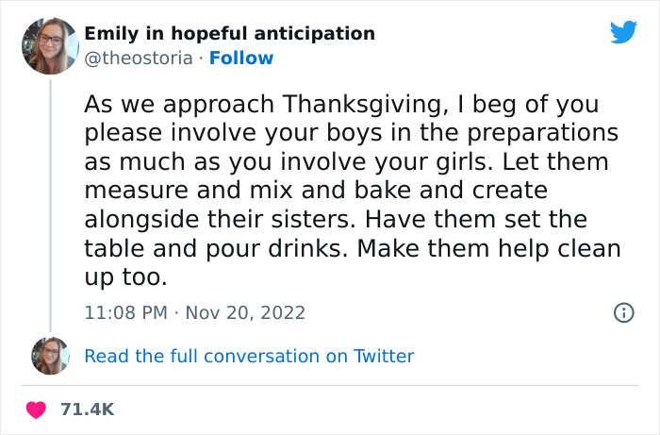Image resolution: width=660 pixels, height=435 pixels.
Task: Click the 71.4K likes count
Action: [x=87, y=410]
